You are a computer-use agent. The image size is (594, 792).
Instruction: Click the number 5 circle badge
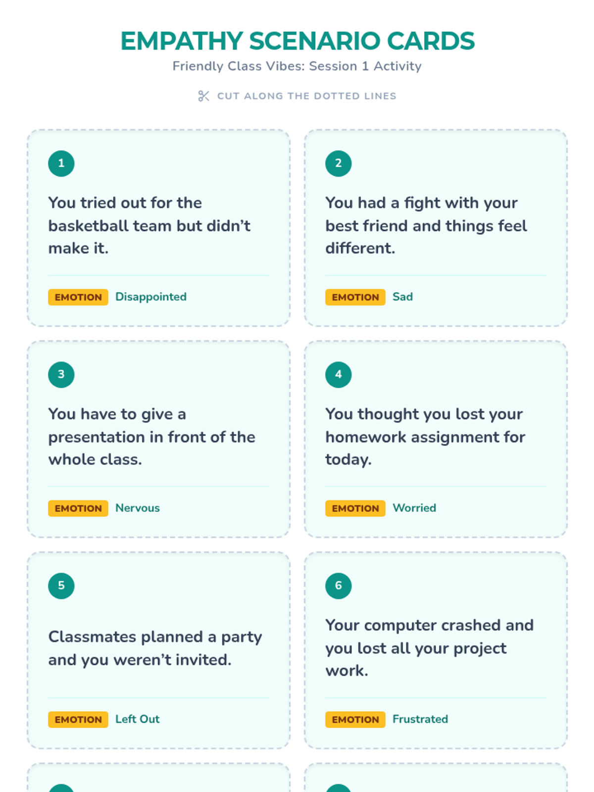61,586
